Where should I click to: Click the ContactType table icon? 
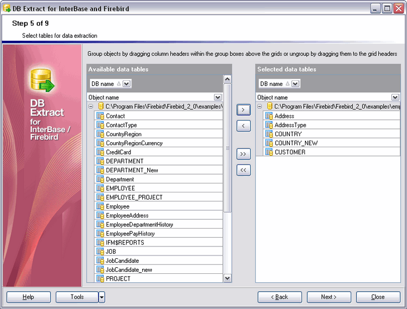100,125
